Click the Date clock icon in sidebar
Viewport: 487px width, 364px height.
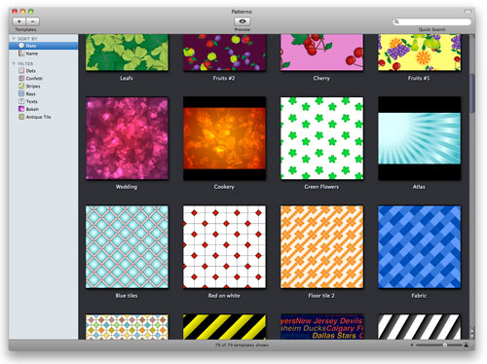click(x=21, y=46)
